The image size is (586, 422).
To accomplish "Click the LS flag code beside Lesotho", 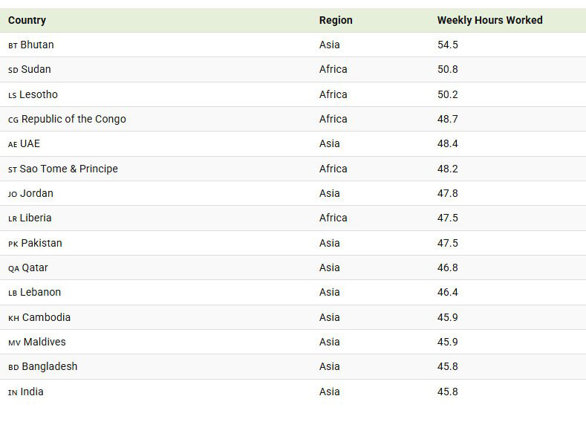I will coord(12,95).
